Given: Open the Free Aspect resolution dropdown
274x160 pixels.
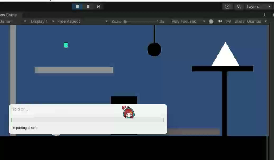Looking at the screenshot, I should point(83,21).
